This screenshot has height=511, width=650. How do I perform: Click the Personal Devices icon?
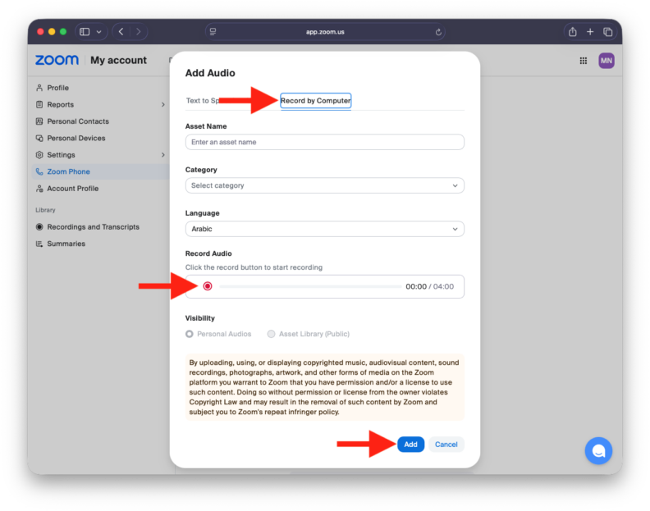pyautogui.click(x=39, y=138)
